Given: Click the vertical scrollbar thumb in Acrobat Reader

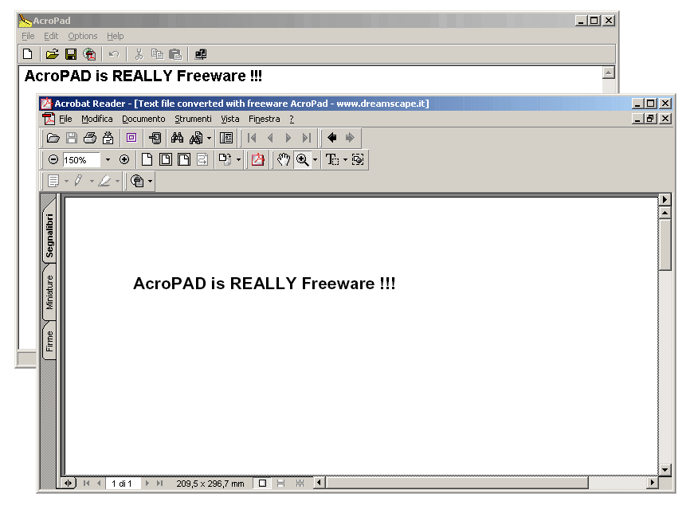Looking at the screenshot, I should pos(665,245).
